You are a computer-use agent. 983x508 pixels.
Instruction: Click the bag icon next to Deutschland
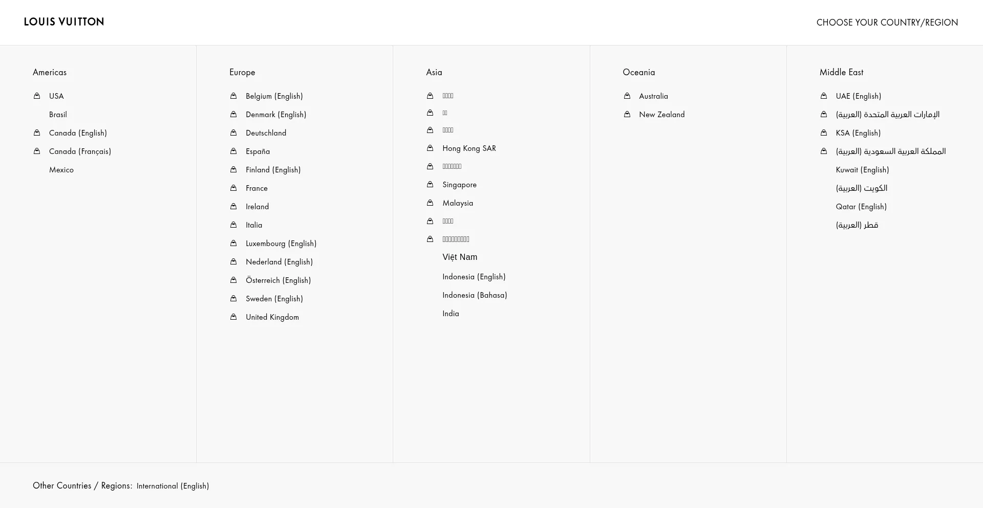coord(233,132)
